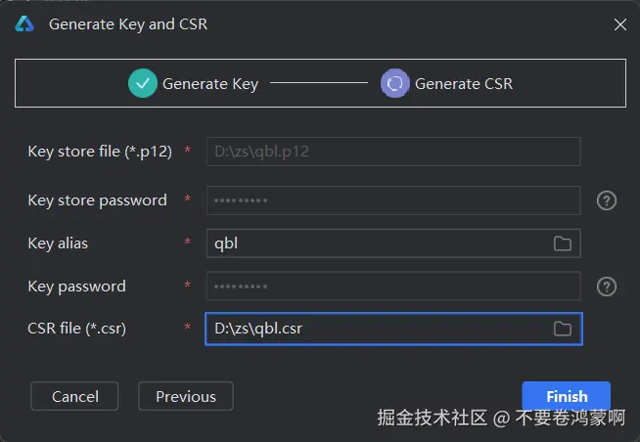
Task: Focus the Key password field
Action: pos(392,287)
